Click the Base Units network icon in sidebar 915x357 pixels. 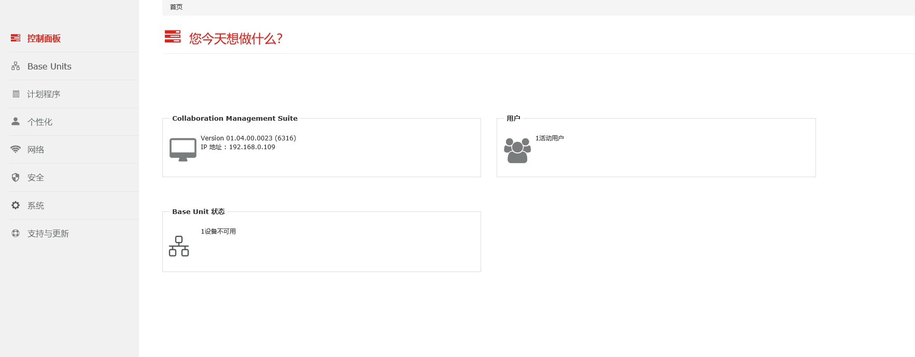[x=16, y=66]
